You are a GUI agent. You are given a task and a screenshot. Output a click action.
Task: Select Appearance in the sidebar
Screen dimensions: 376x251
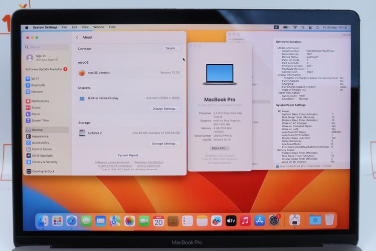47,136
